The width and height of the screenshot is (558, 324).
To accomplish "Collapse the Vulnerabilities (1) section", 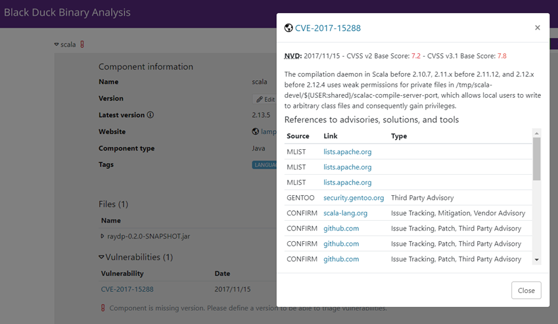I will pos(101,257).
